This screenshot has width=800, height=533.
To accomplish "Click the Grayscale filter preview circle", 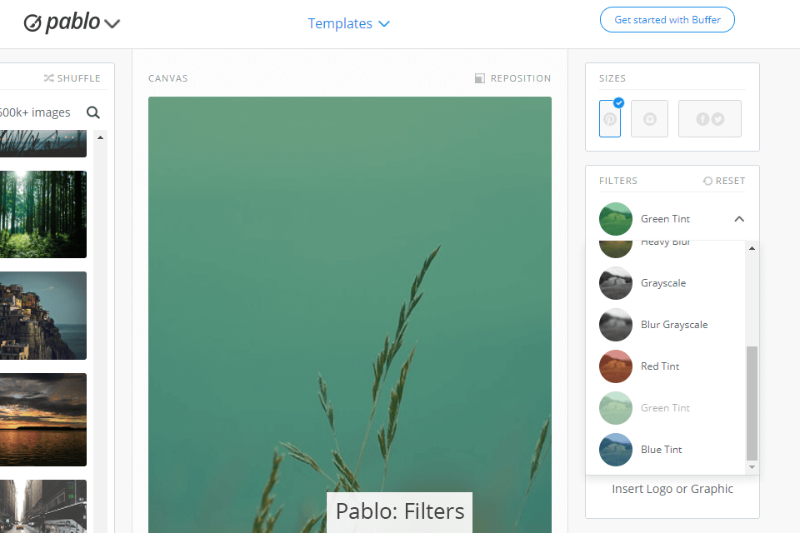I will coord(616,283).
